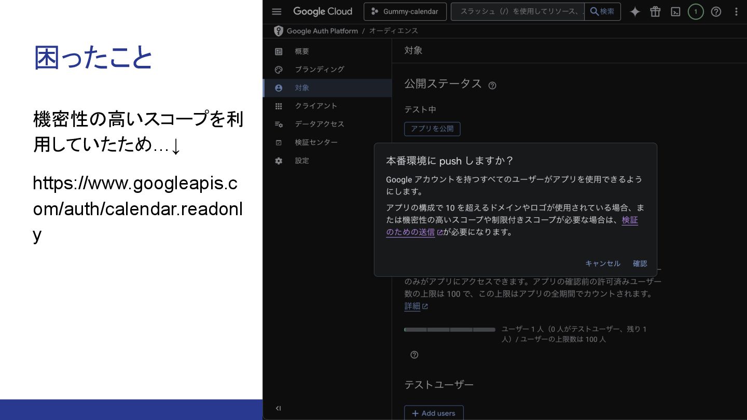The width and height of the screenshot is (747, 420).
Task: Click the 概要 dashboard icon
Action: point(279,51)
